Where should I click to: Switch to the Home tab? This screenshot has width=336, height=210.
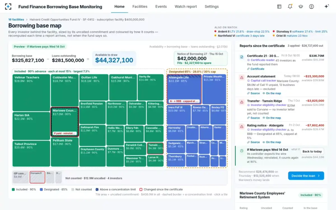click(120, 6)
